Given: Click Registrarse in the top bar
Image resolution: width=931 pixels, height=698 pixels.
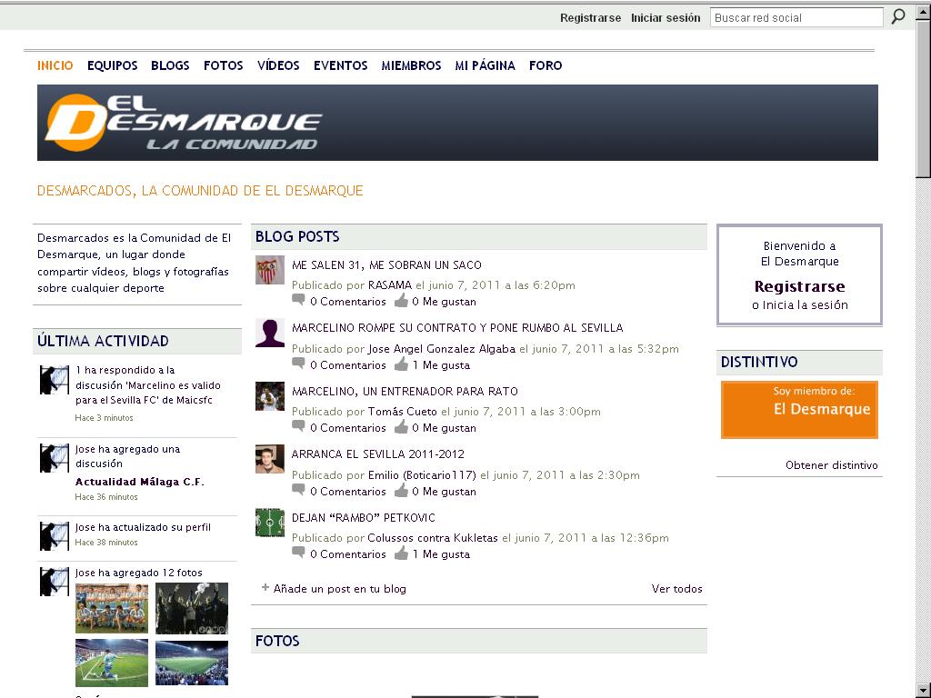Looking at the screenshot, I should point(590,18).
